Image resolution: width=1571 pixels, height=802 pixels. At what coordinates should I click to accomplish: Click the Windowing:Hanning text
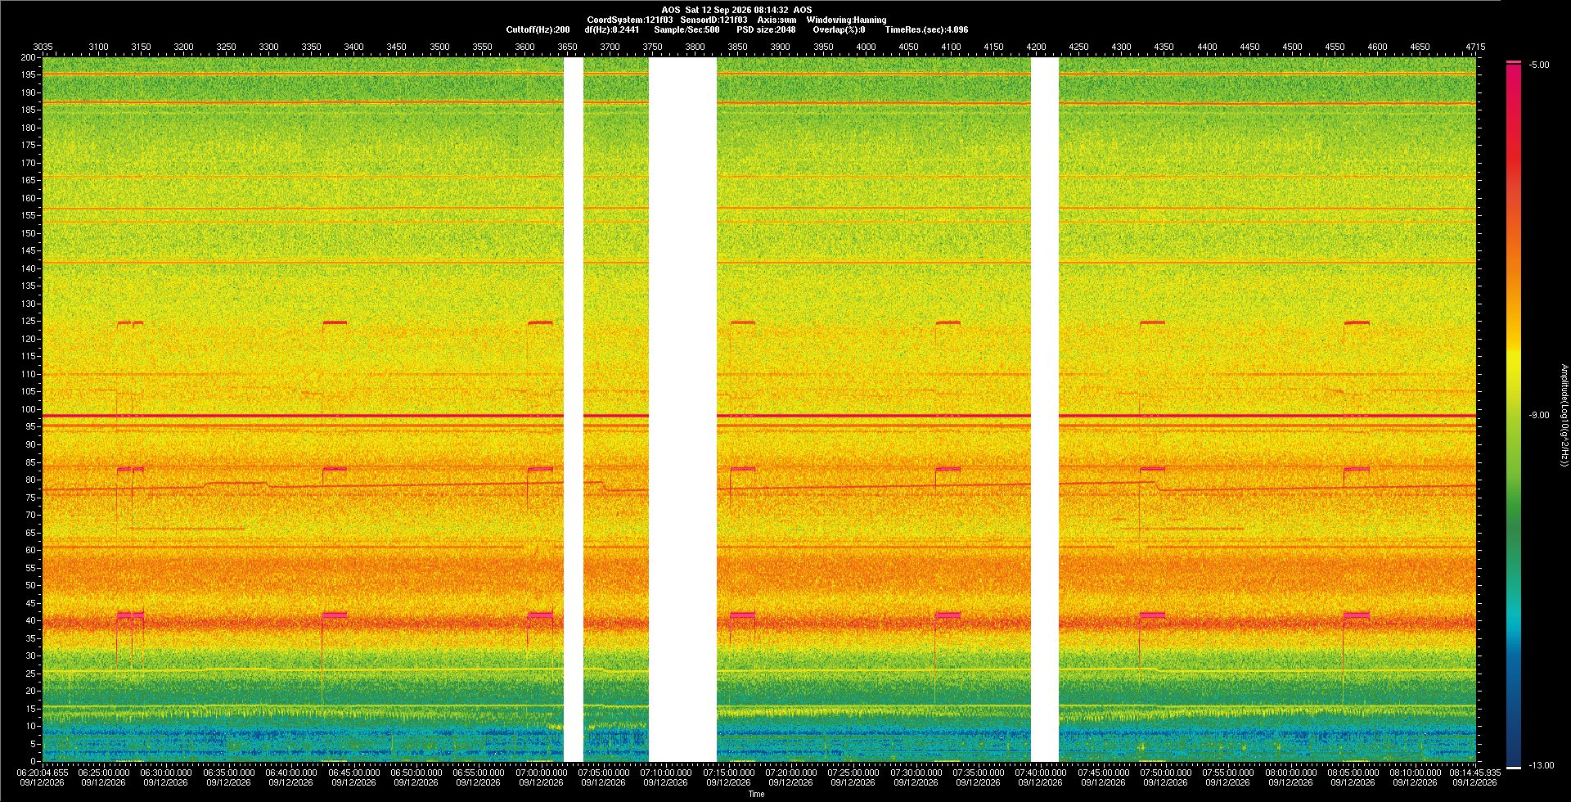(846, 20)
